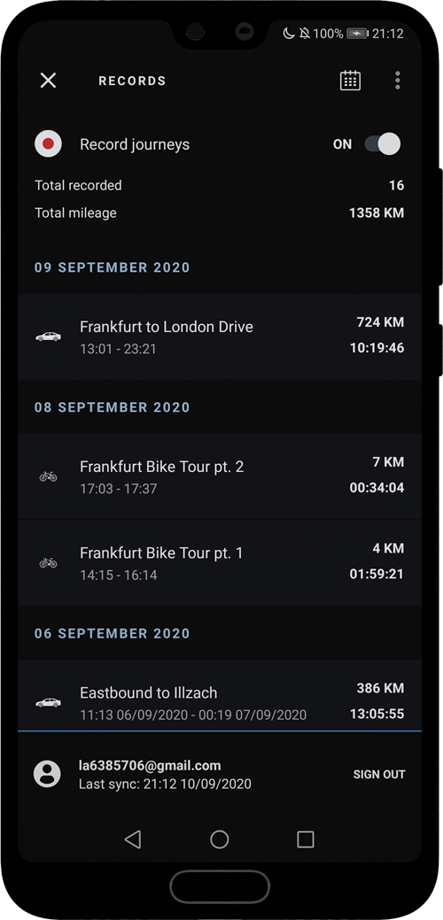443x920 pixels.
Task: Open the calendar view icon
Action: tap(350, 81)
